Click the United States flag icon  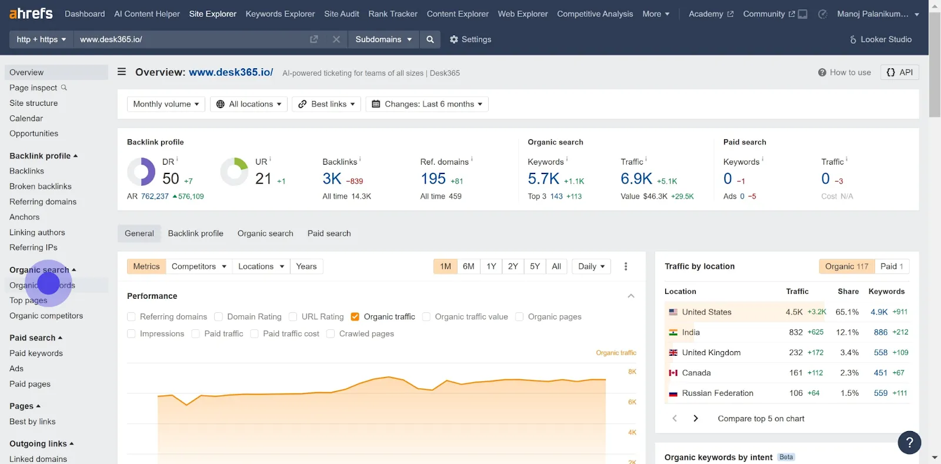(673, 312)
